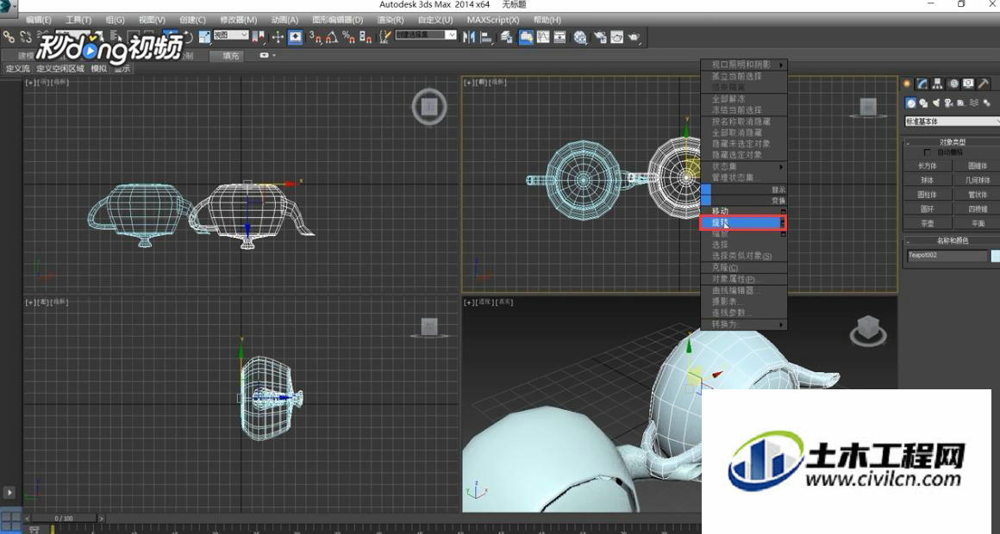This screenshot has height=534, width=1000.
Task: Choose 旋转 in the quad menu
Action: (x=743, y=222)
